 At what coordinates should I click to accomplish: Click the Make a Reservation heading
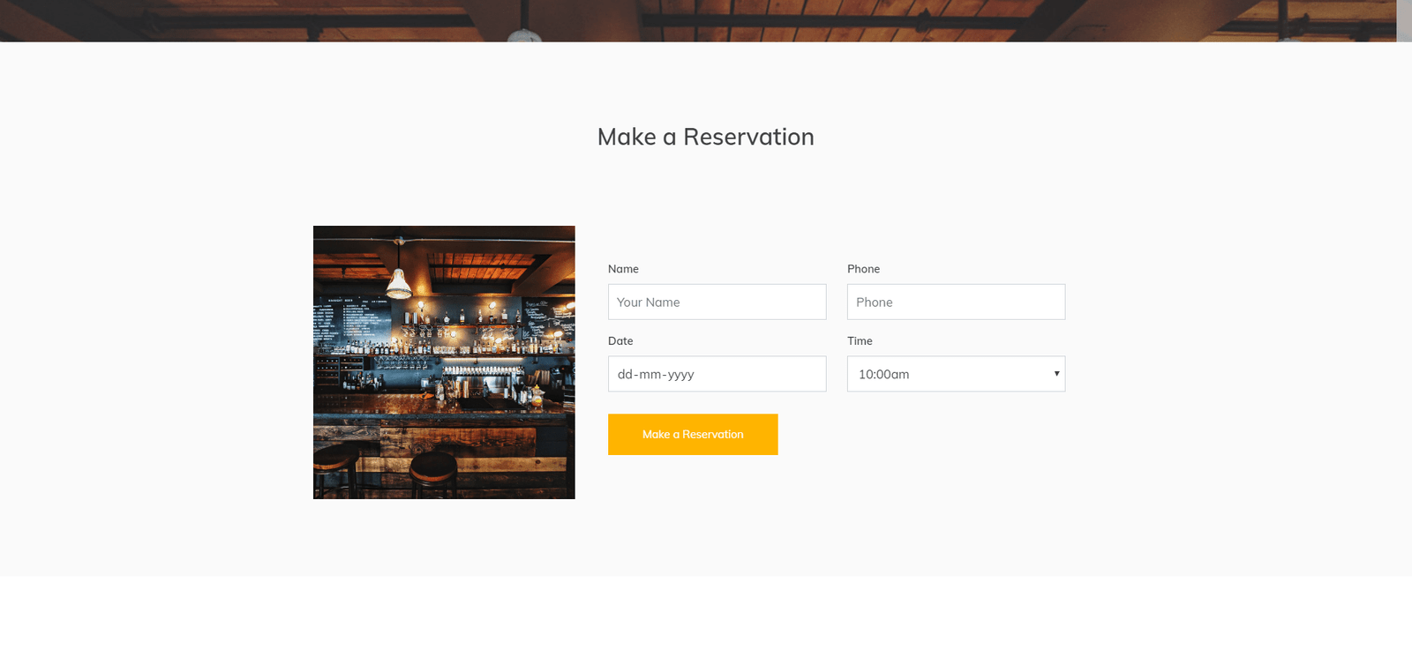click(706, 137)
